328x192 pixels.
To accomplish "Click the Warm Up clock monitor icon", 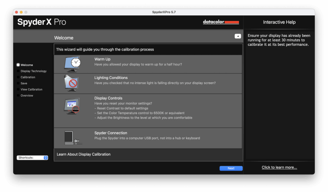I will tap(72, 64).
